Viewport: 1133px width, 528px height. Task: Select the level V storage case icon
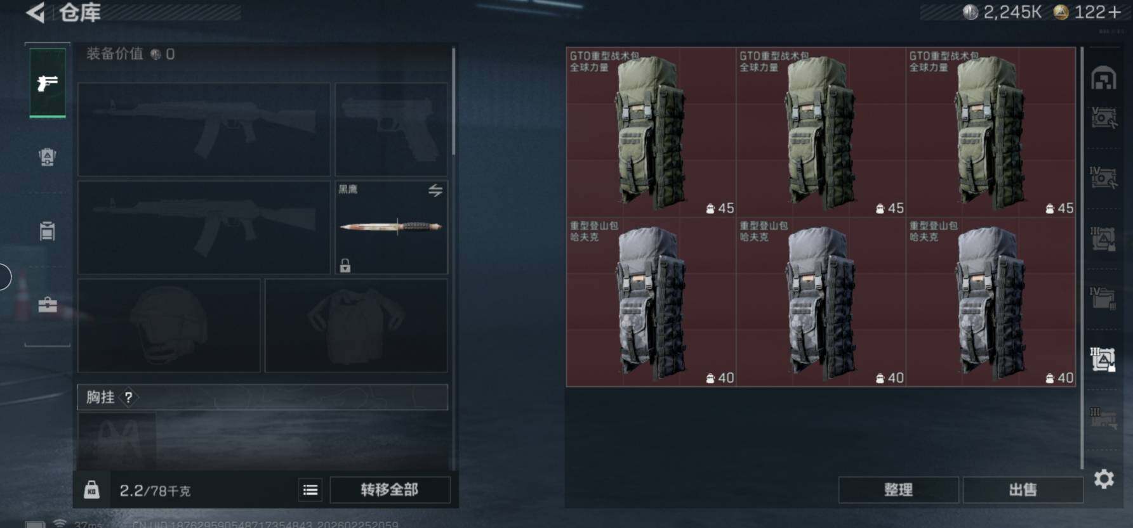coord(1104,117)
